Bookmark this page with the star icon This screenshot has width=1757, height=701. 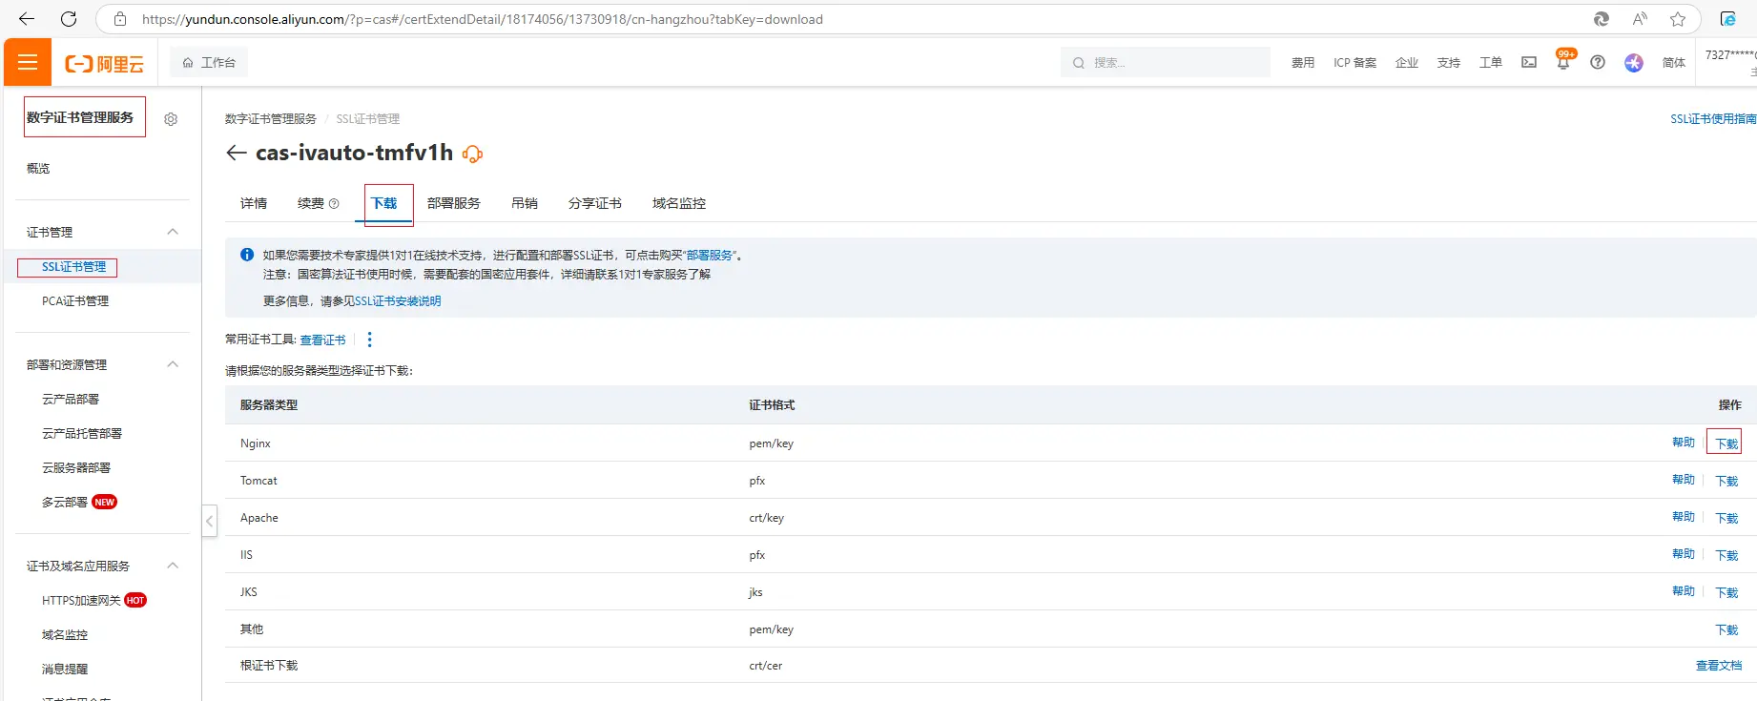pos(1678,19)
